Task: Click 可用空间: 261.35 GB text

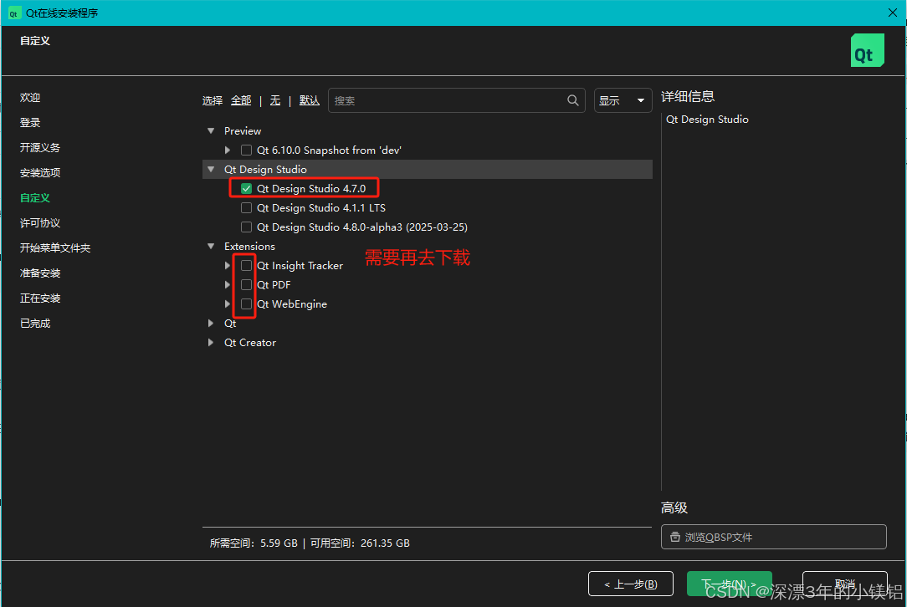Action: pos(360,543)
